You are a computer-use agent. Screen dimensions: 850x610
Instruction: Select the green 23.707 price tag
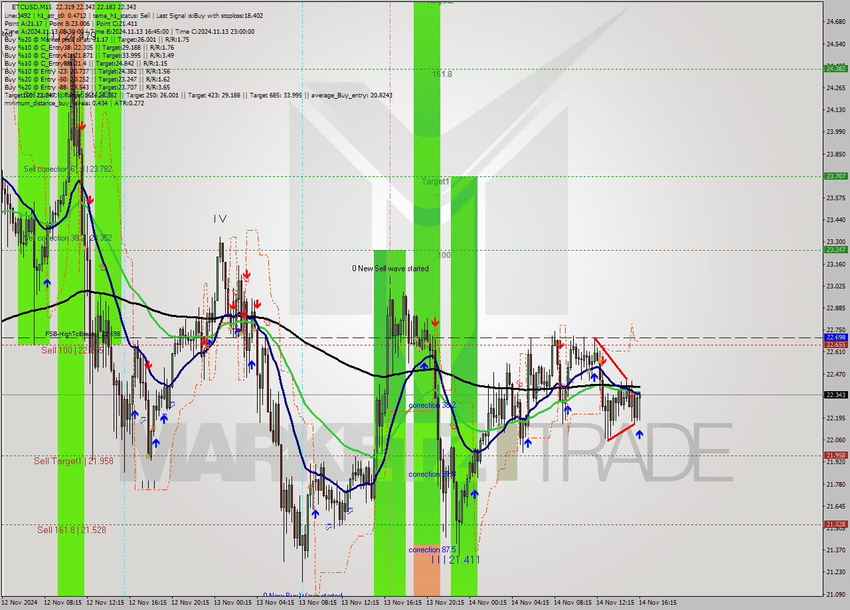[835, 176]
